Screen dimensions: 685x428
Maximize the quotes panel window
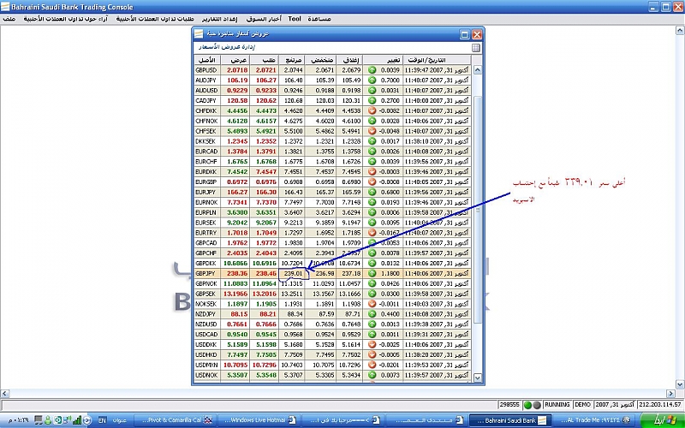465,34
